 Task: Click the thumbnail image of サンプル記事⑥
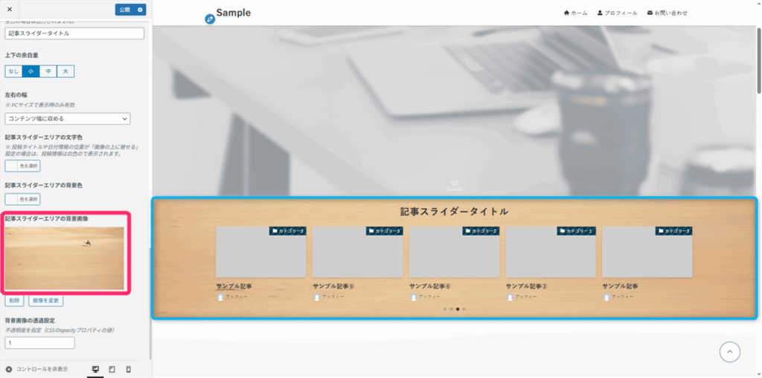tap(455, 252)
